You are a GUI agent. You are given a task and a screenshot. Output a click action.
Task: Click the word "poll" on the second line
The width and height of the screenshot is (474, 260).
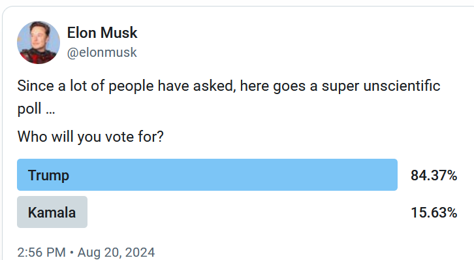29,109
